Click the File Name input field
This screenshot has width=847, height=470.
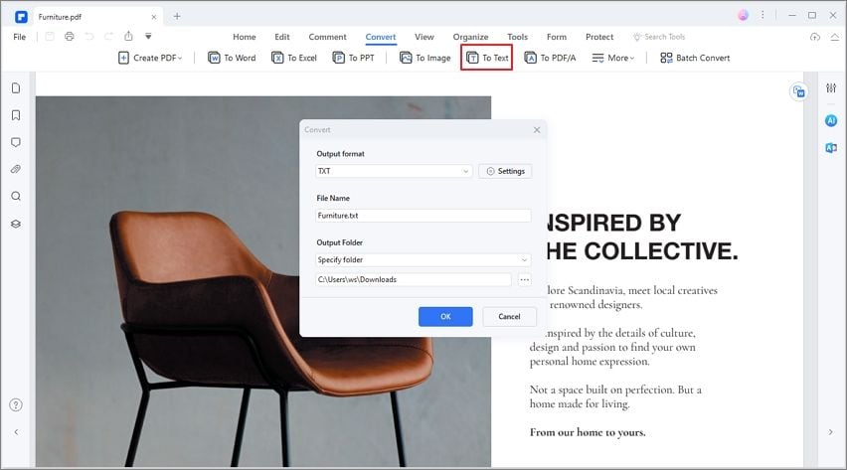(423, 216)
